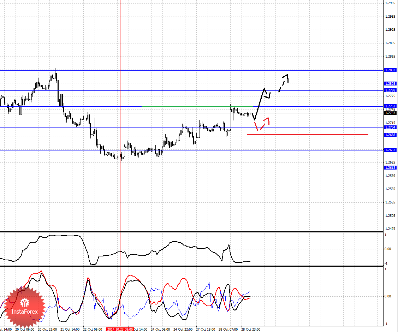Select the 1.2613 price level label
The height and width of the screenshot is (332, 398).
click(x=390, y=168)
